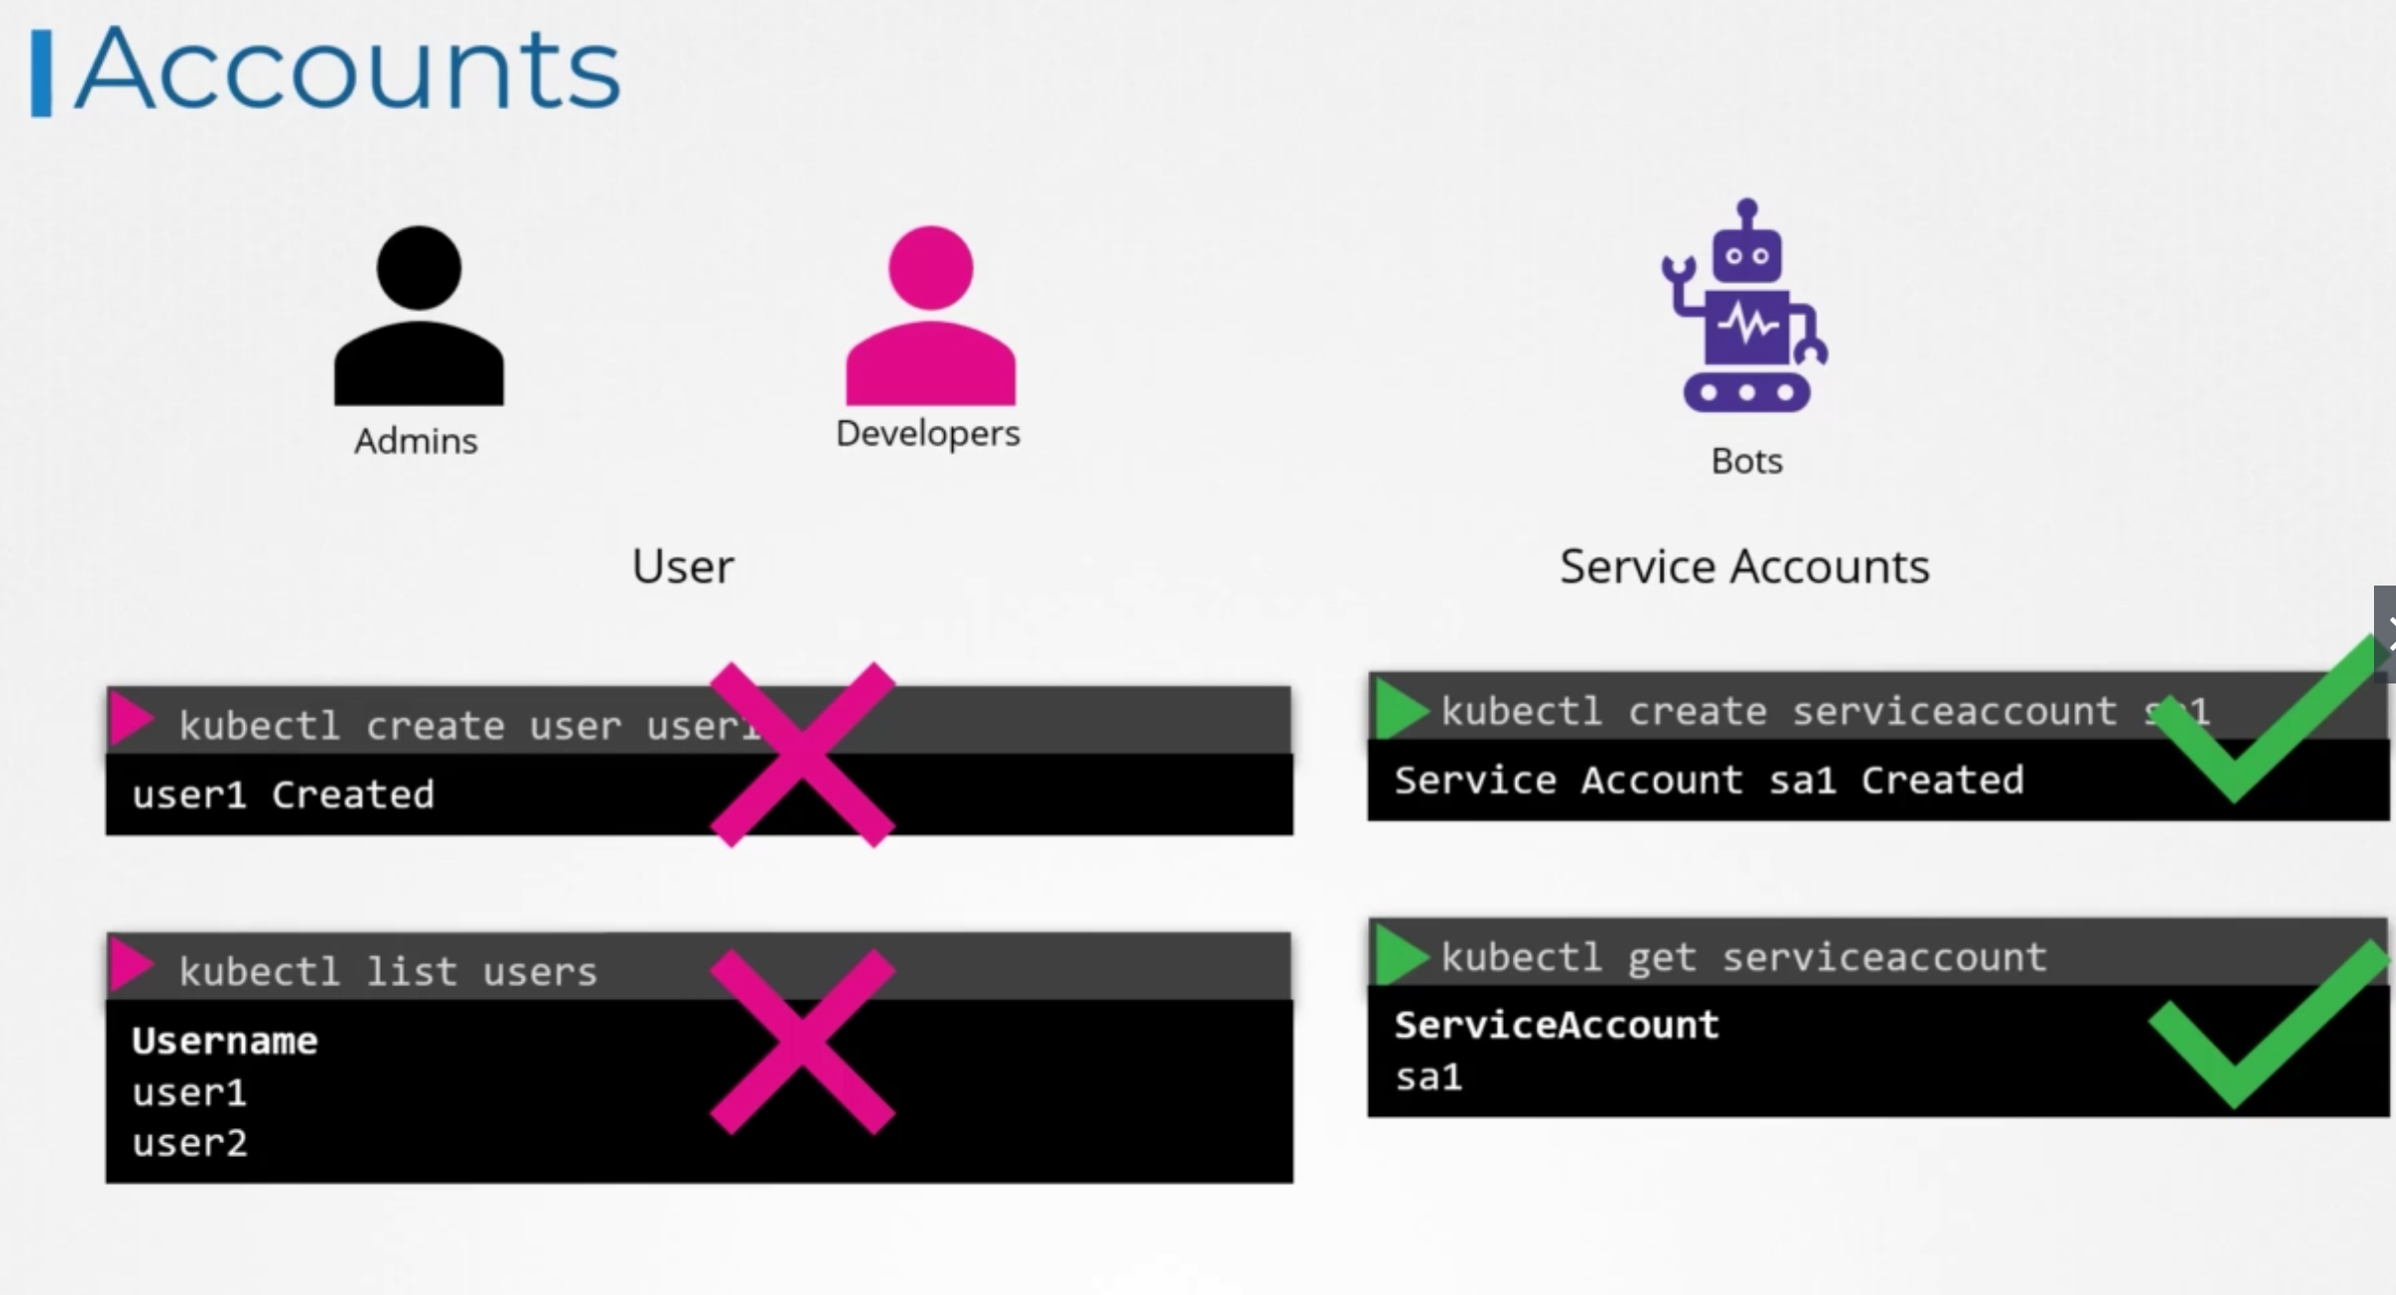Click pink X over list users command

802,1041
